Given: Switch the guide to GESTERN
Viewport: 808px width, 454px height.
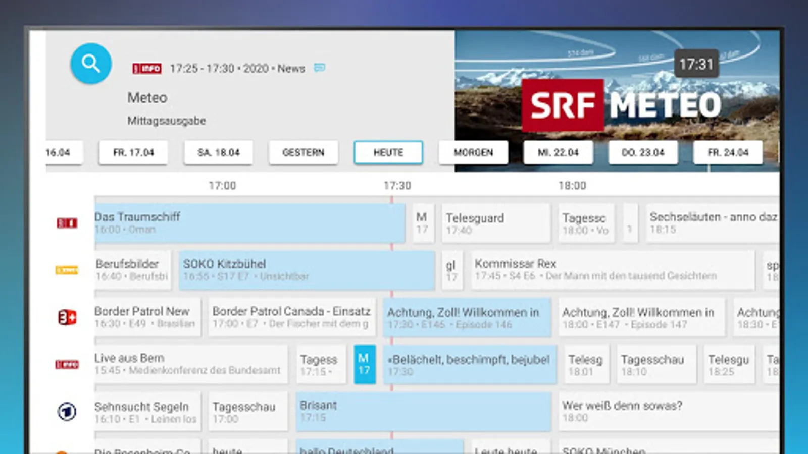Looking at the screenshot, I should [x=303, y=152].
